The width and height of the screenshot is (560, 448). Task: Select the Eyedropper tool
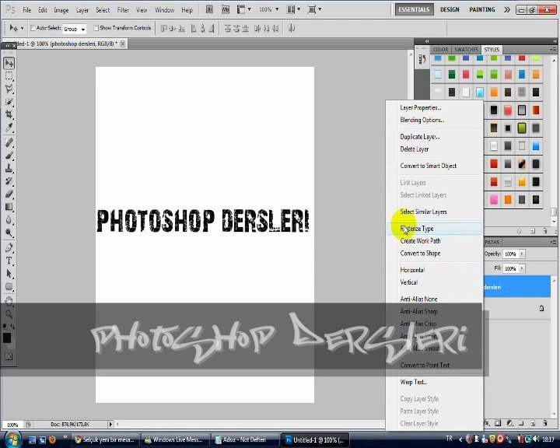coord(9,128)
